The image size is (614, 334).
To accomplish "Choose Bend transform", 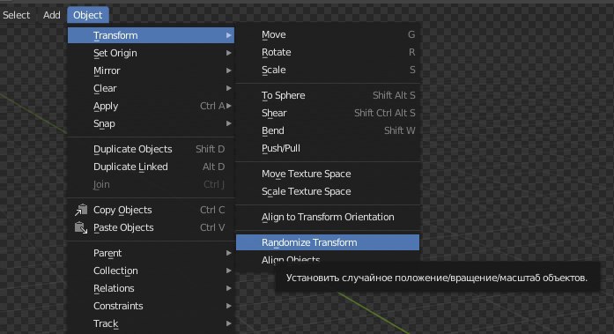I will tap(328, 130).
